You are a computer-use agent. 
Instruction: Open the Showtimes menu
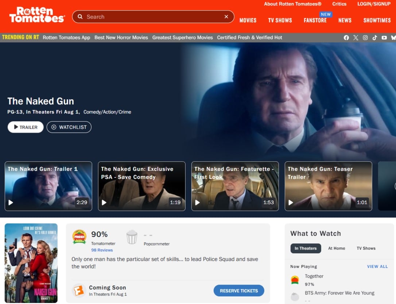377,20
